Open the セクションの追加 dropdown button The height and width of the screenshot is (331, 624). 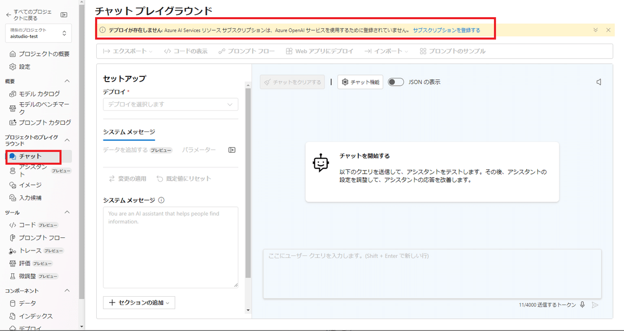tap(139, 302)
